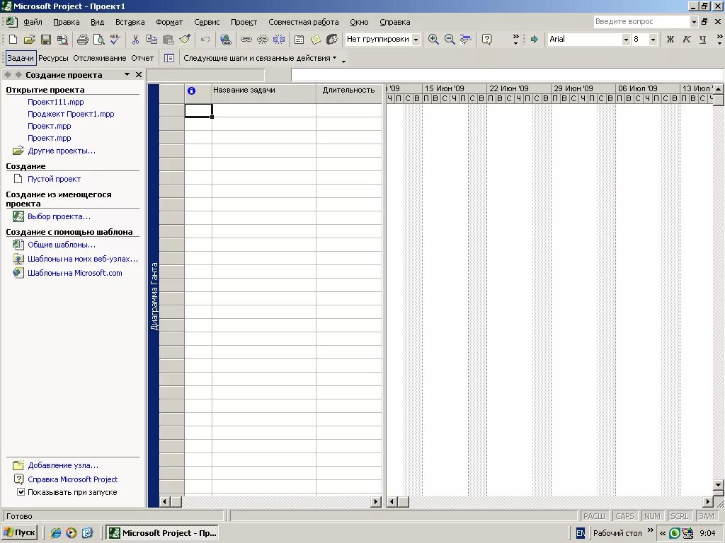Image resolution: width=725 pixels, height=543 pixels.
Task: Click the Open folder toolbar icon
Action: tap(29, 40)
